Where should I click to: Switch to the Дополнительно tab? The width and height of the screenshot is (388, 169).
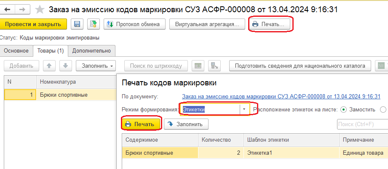pyautogui.click(x=91, y=50)
